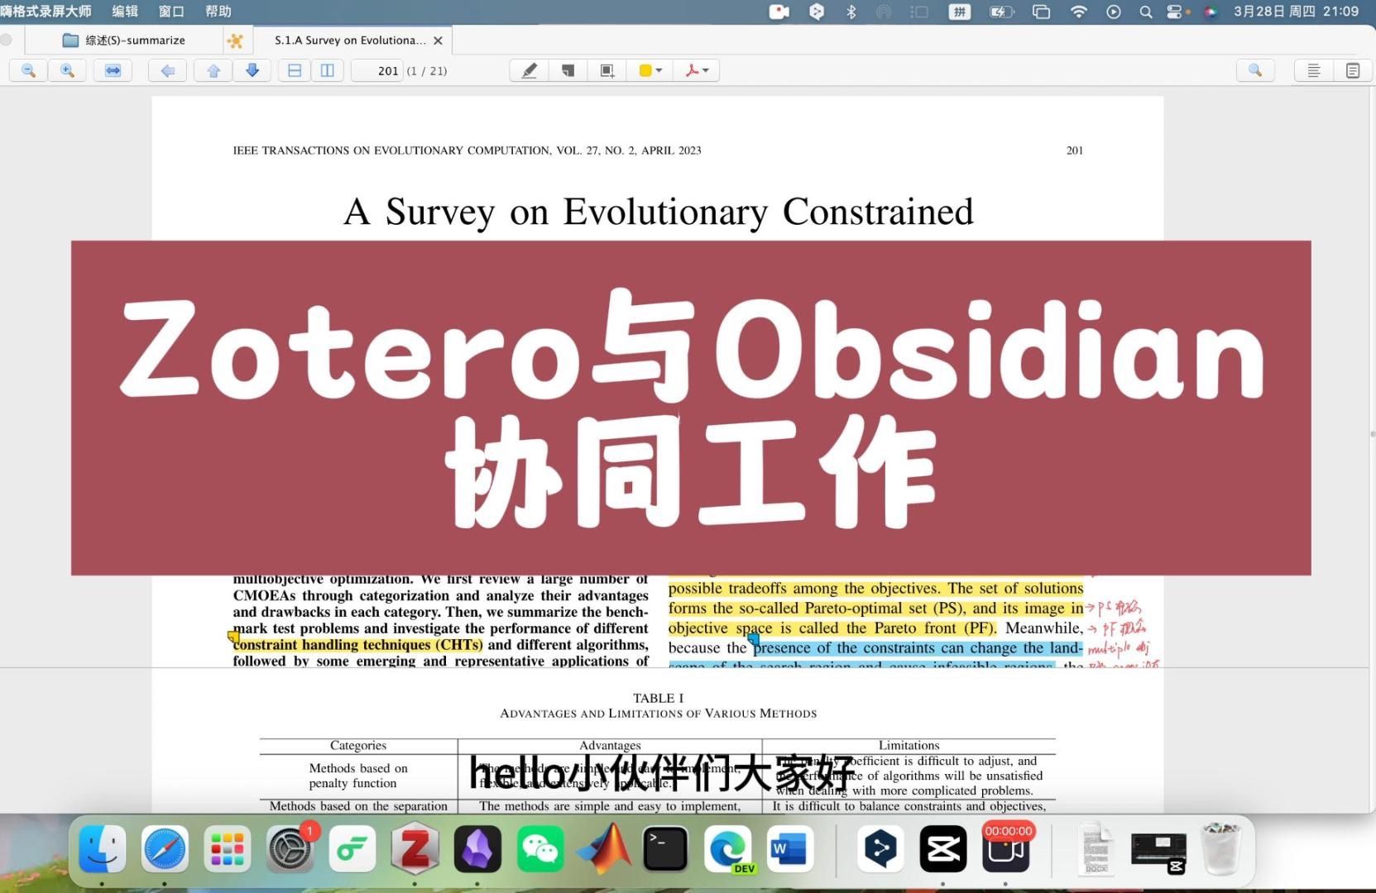The width and height of the screenshot is (1376, 893).
Task: Open Microsoft Word from the Dock
Action: pos(790,848)
